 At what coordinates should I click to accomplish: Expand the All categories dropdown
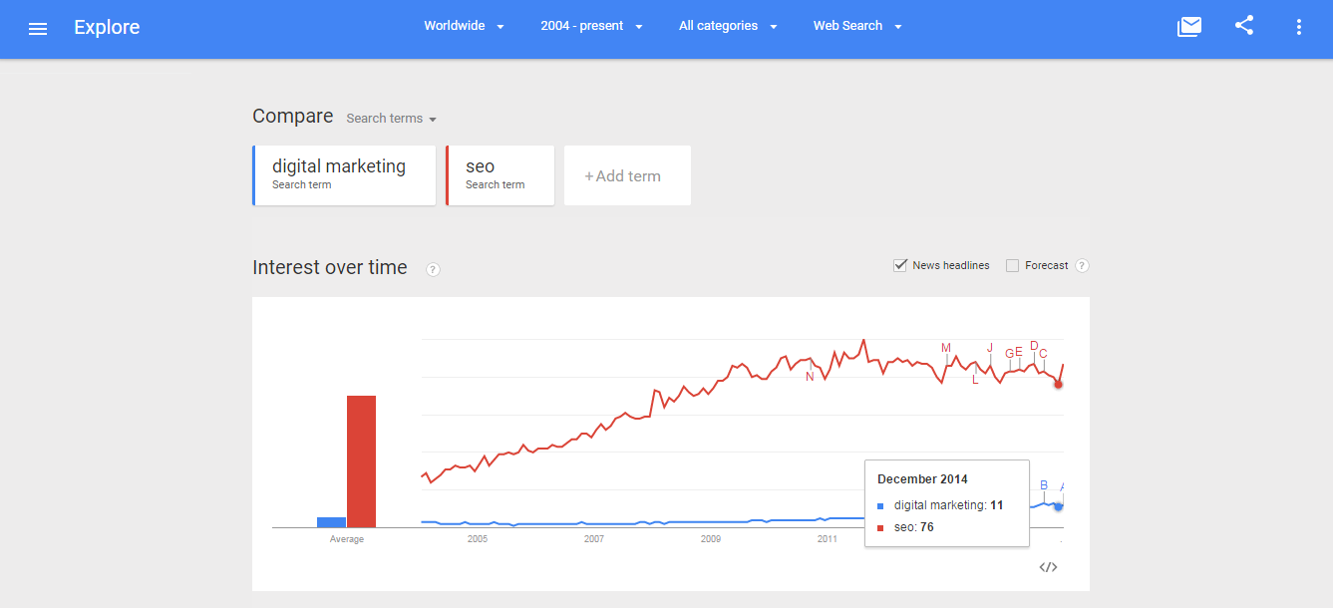click(x=728, y=26)
